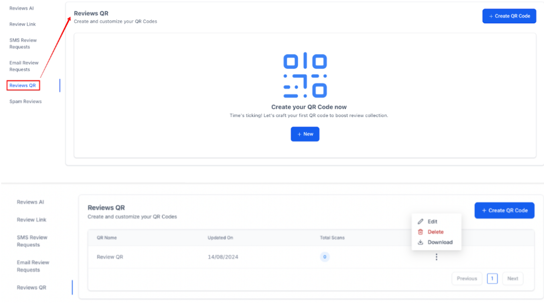Open Email Review Requests in bottom sidebar
The width and height of the screenshot is (544, 303).
(x=33, y=266)
